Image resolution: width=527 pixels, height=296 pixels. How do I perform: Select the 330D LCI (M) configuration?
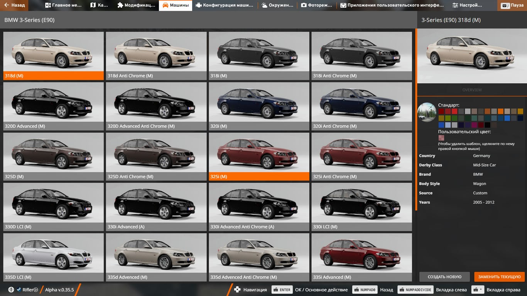pos(54,207)
